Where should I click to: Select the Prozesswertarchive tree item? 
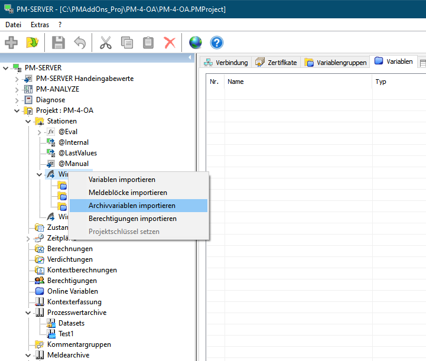[77, 313]
